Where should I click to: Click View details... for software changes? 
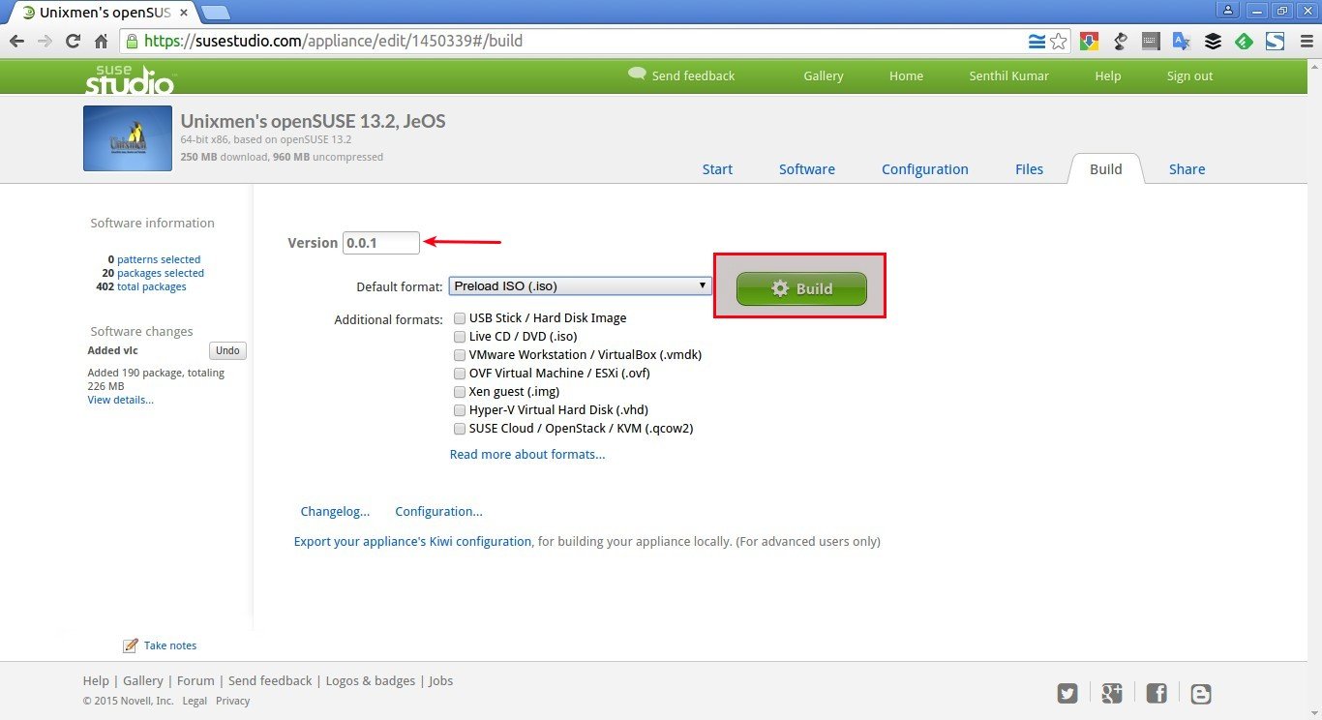pyautogui.click(x=120, y=400)
